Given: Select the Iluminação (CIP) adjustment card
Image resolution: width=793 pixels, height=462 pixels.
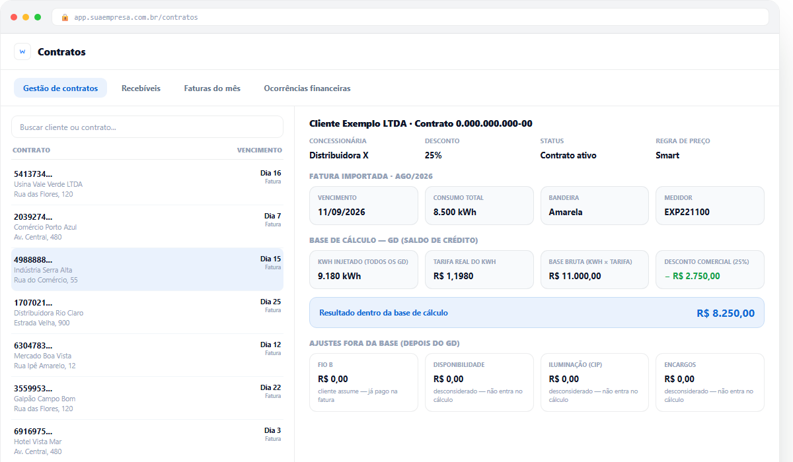Looking at the screenshot, I should pyautogui.click(x=595, y=383).
